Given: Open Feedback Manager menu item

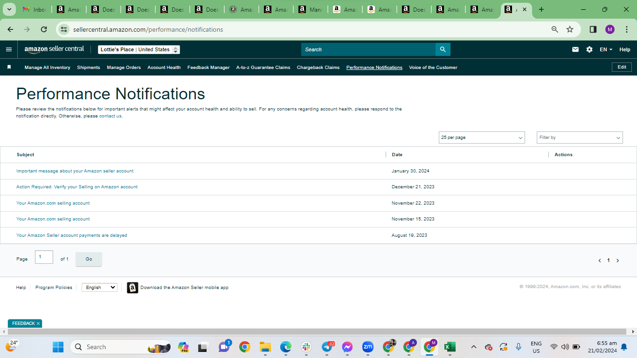Looking at the screenshot, I should pyautogui.click(x=208, y=68).
